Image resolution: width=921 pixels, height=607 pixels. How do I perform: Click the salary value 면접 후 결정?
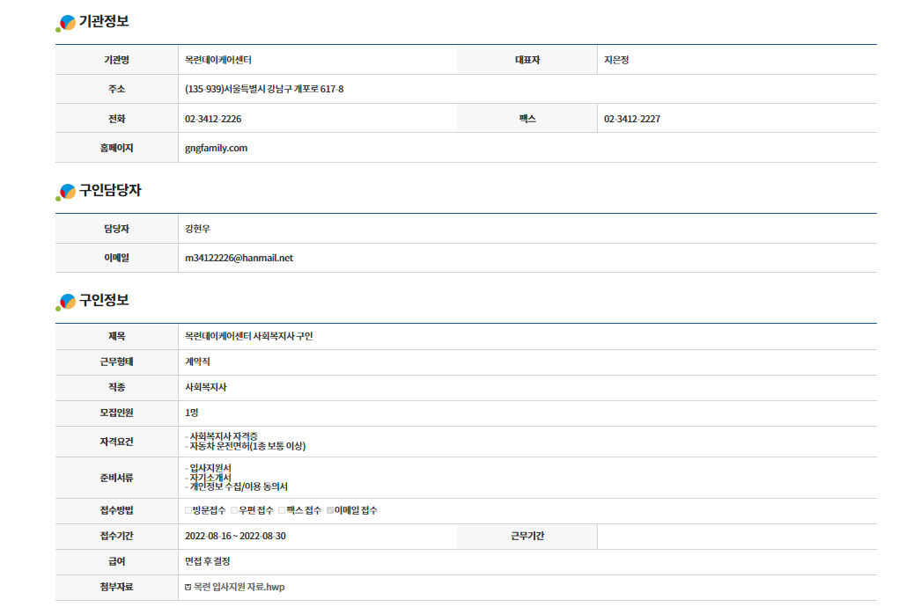point(207,562)
